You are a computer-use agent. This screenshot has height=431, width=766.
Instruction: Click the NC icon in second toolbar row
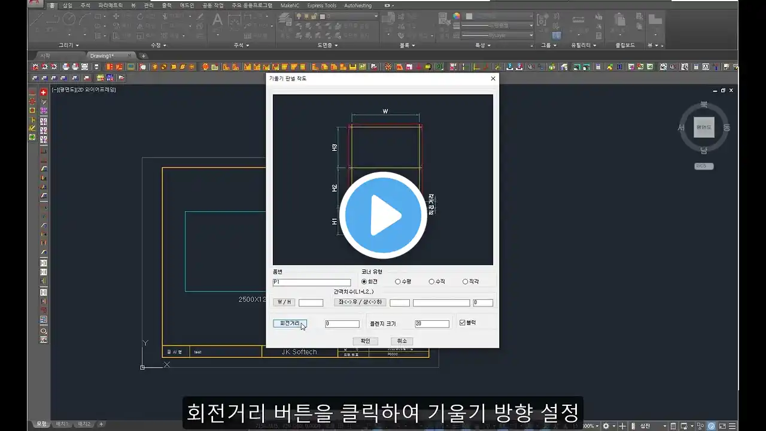(109, 77)
